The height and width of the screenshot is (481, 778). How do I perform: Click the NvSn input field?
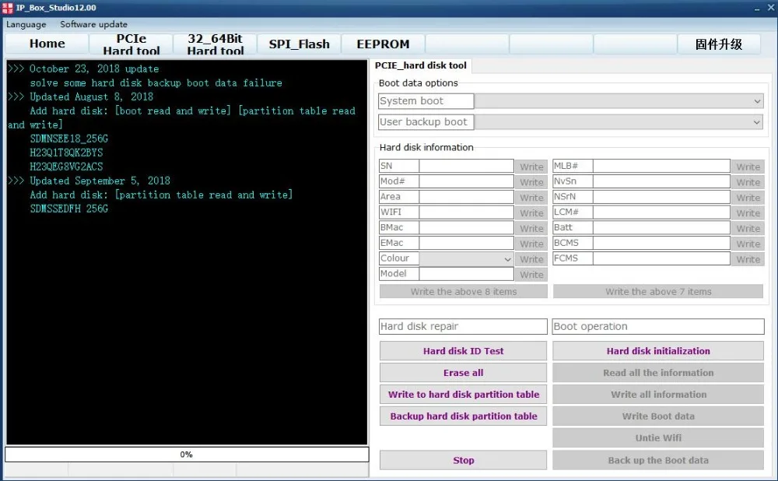tap(661, 181)
